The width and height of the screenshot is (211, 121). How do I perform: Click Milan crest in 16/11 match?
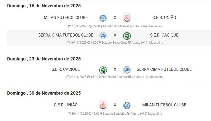(103, 18)
